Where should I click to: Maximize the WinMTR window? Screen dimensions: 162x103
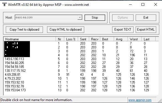pos(143,4)
